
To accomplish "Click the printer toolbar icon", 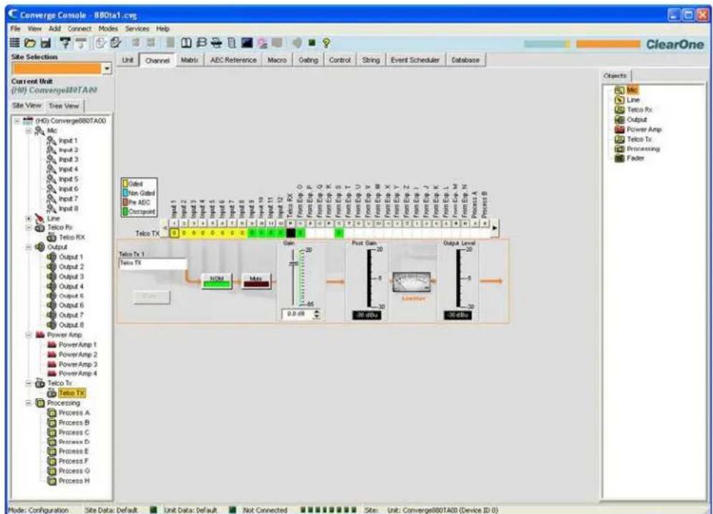I will [x=216, y=43].
